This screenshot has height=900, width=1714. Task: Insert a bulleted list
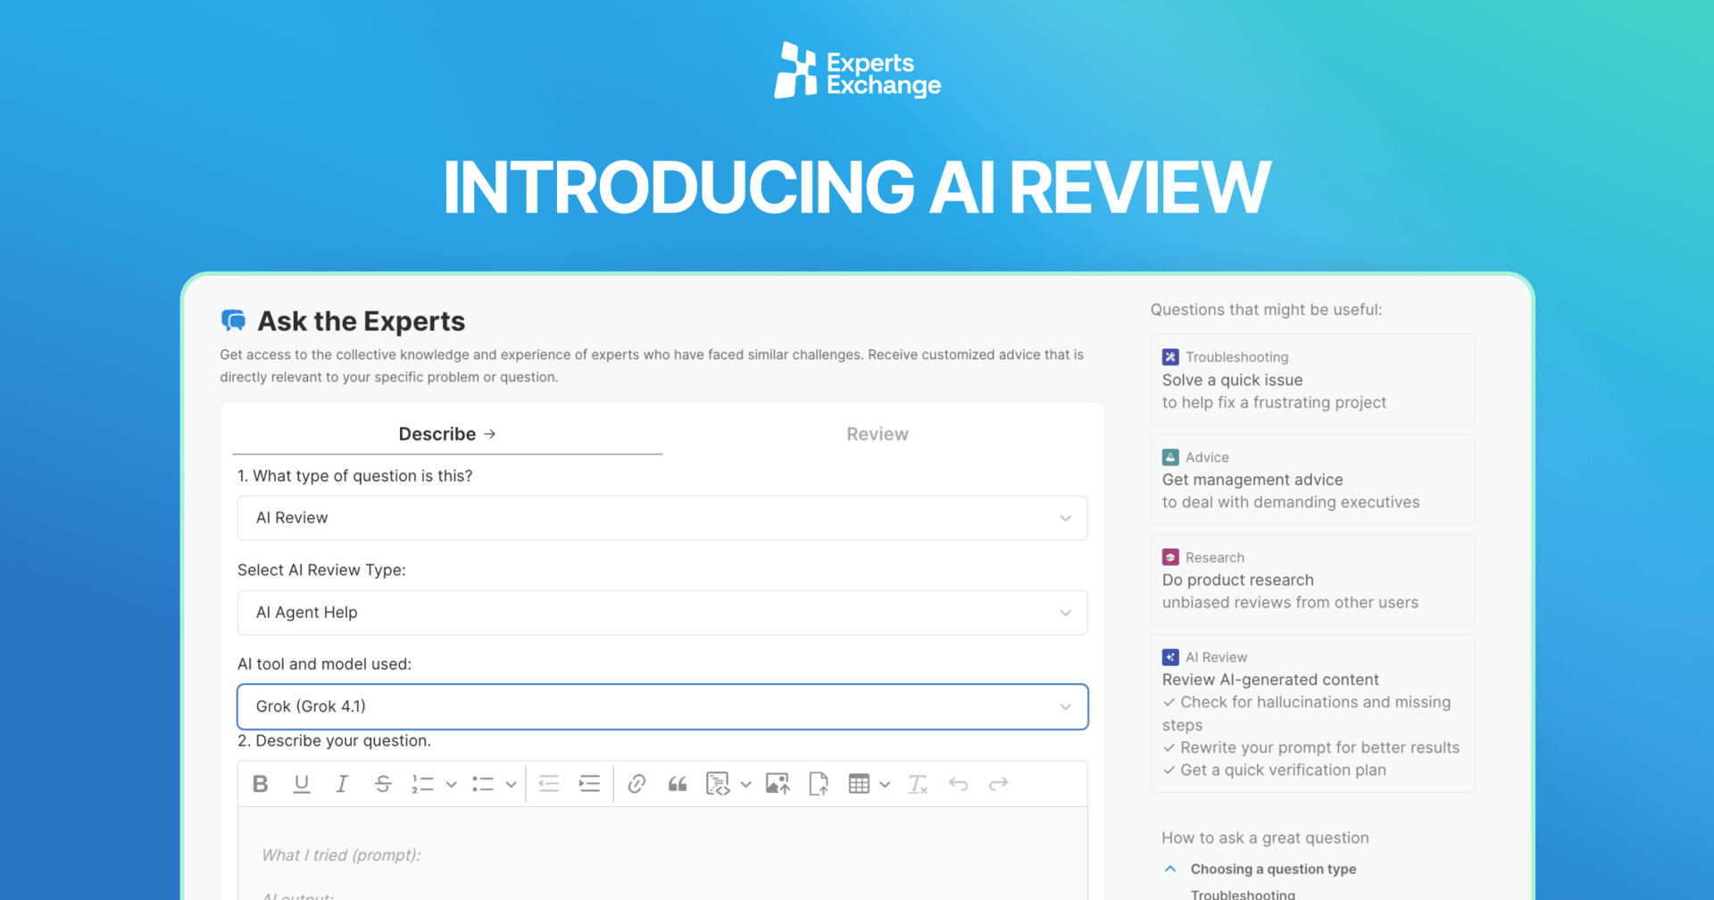pyautogui.click(x=483, y=784)
